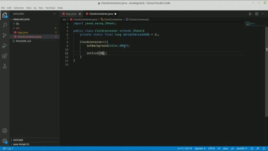Switch to the ClockContainer.java tab
The width and height of the screenshot is (268, 151).
[x=101, y=14]
